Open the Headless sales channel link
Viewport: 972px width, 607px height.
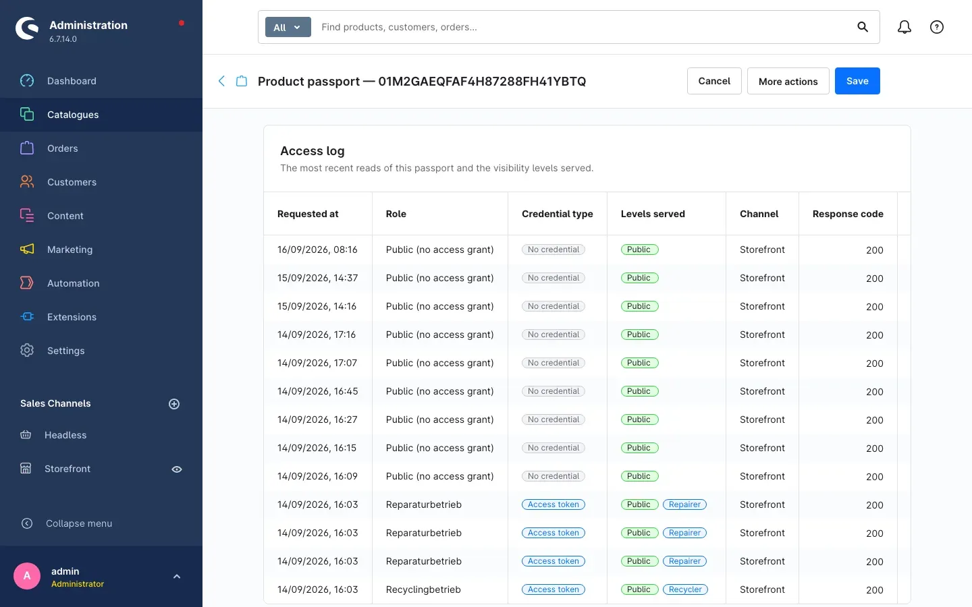(x=65, y=435)
